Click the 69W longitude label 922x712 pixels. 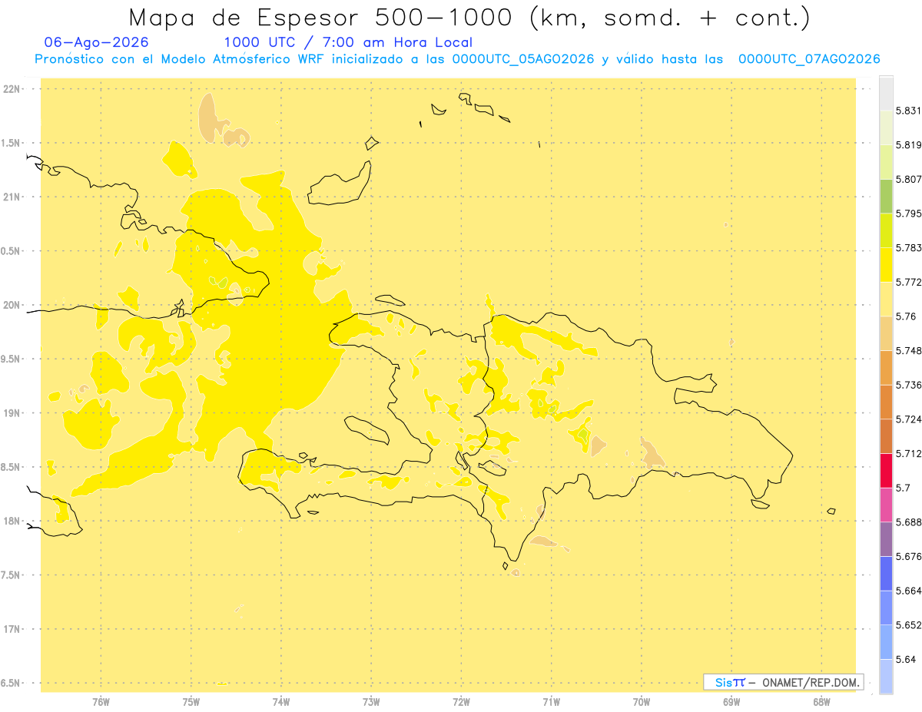(x=731, y=702)
